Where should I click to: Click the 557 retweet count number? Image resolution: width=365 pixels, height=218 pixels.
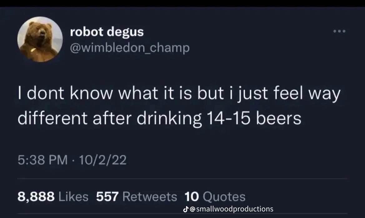click(x=107, y=197)
